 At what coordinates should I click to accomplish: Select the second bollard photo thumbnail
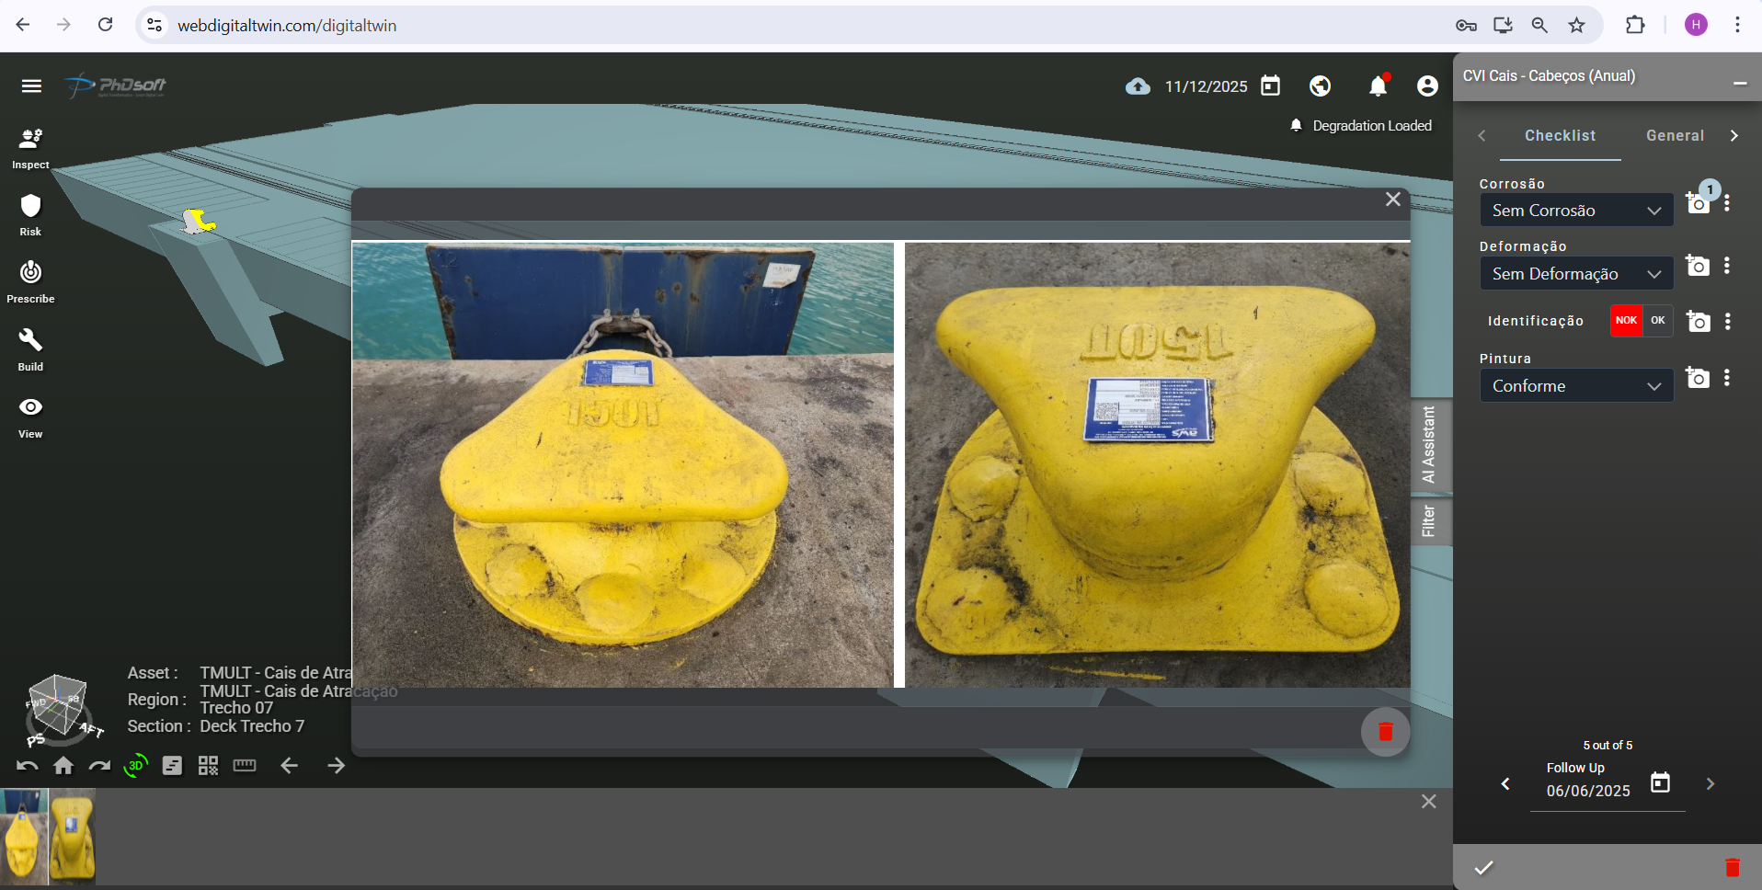pyautogui.click(x=73, y=837)
